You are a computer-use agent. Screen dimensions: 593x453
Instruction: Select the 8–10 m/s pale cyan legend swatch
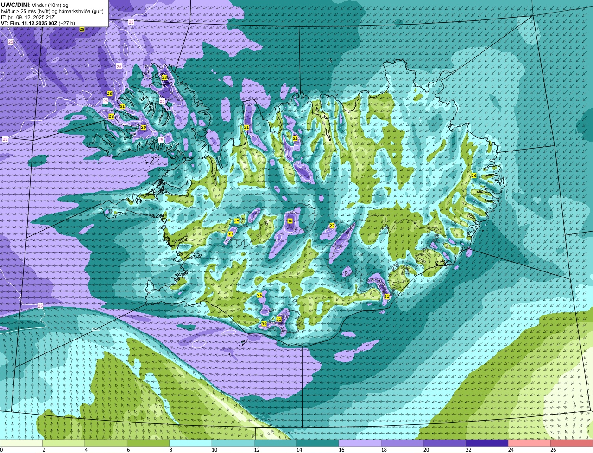click(191, 443)
